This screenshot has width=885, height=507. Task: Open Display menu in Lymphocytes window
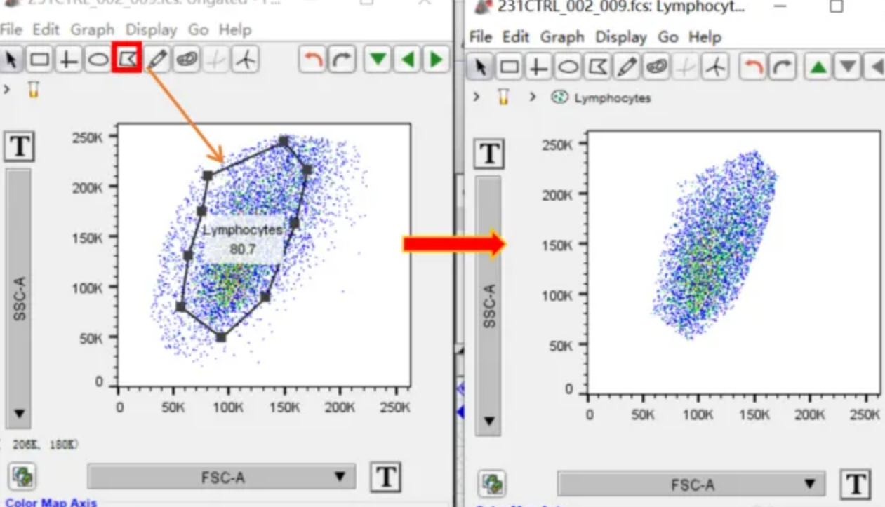pyautogui.click(x=622, y=36)
